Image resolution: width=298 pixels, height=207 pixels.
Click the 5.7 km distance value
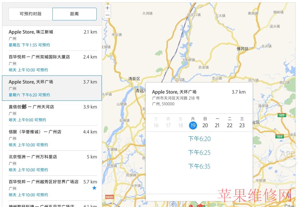pos(90,182)
